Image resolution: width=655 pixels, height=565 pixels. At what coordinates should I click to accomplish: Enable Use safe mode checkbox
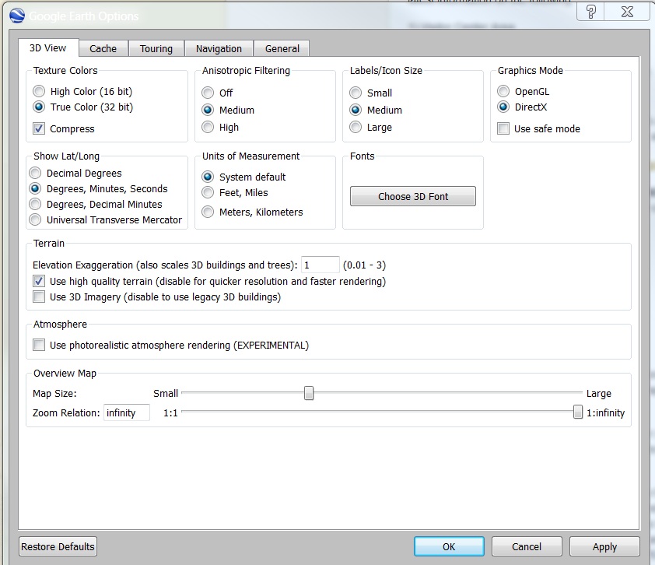[503, 128]
